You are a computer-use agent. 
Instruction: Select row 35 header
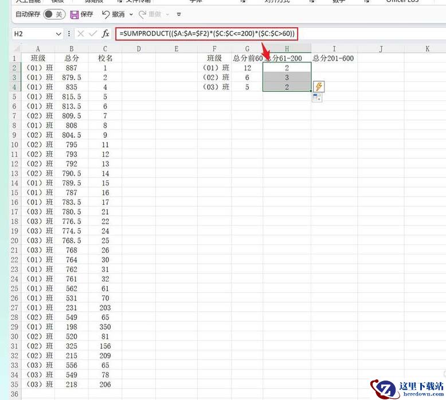[14, 384]
